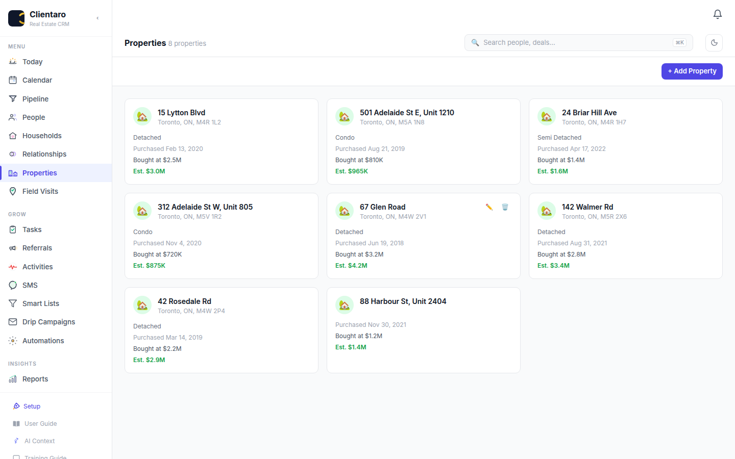Go to the Calendar section

pos(37,80)
